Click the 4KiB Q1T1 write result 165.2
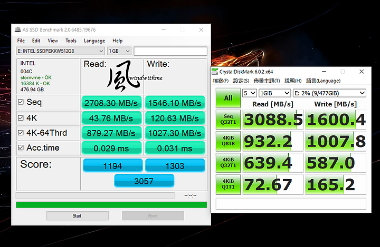Image resolution: width=380 pixels, height=247 pixels. [336, 184]
